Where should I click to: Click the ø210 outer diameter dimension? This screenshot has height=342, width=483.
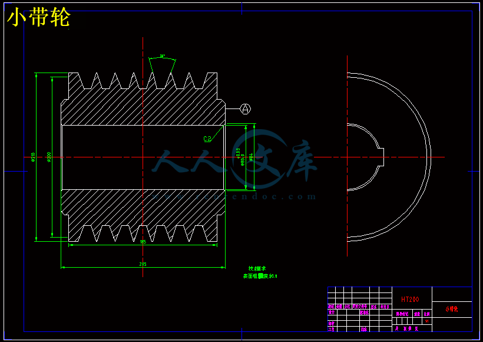tap(33, 157)
